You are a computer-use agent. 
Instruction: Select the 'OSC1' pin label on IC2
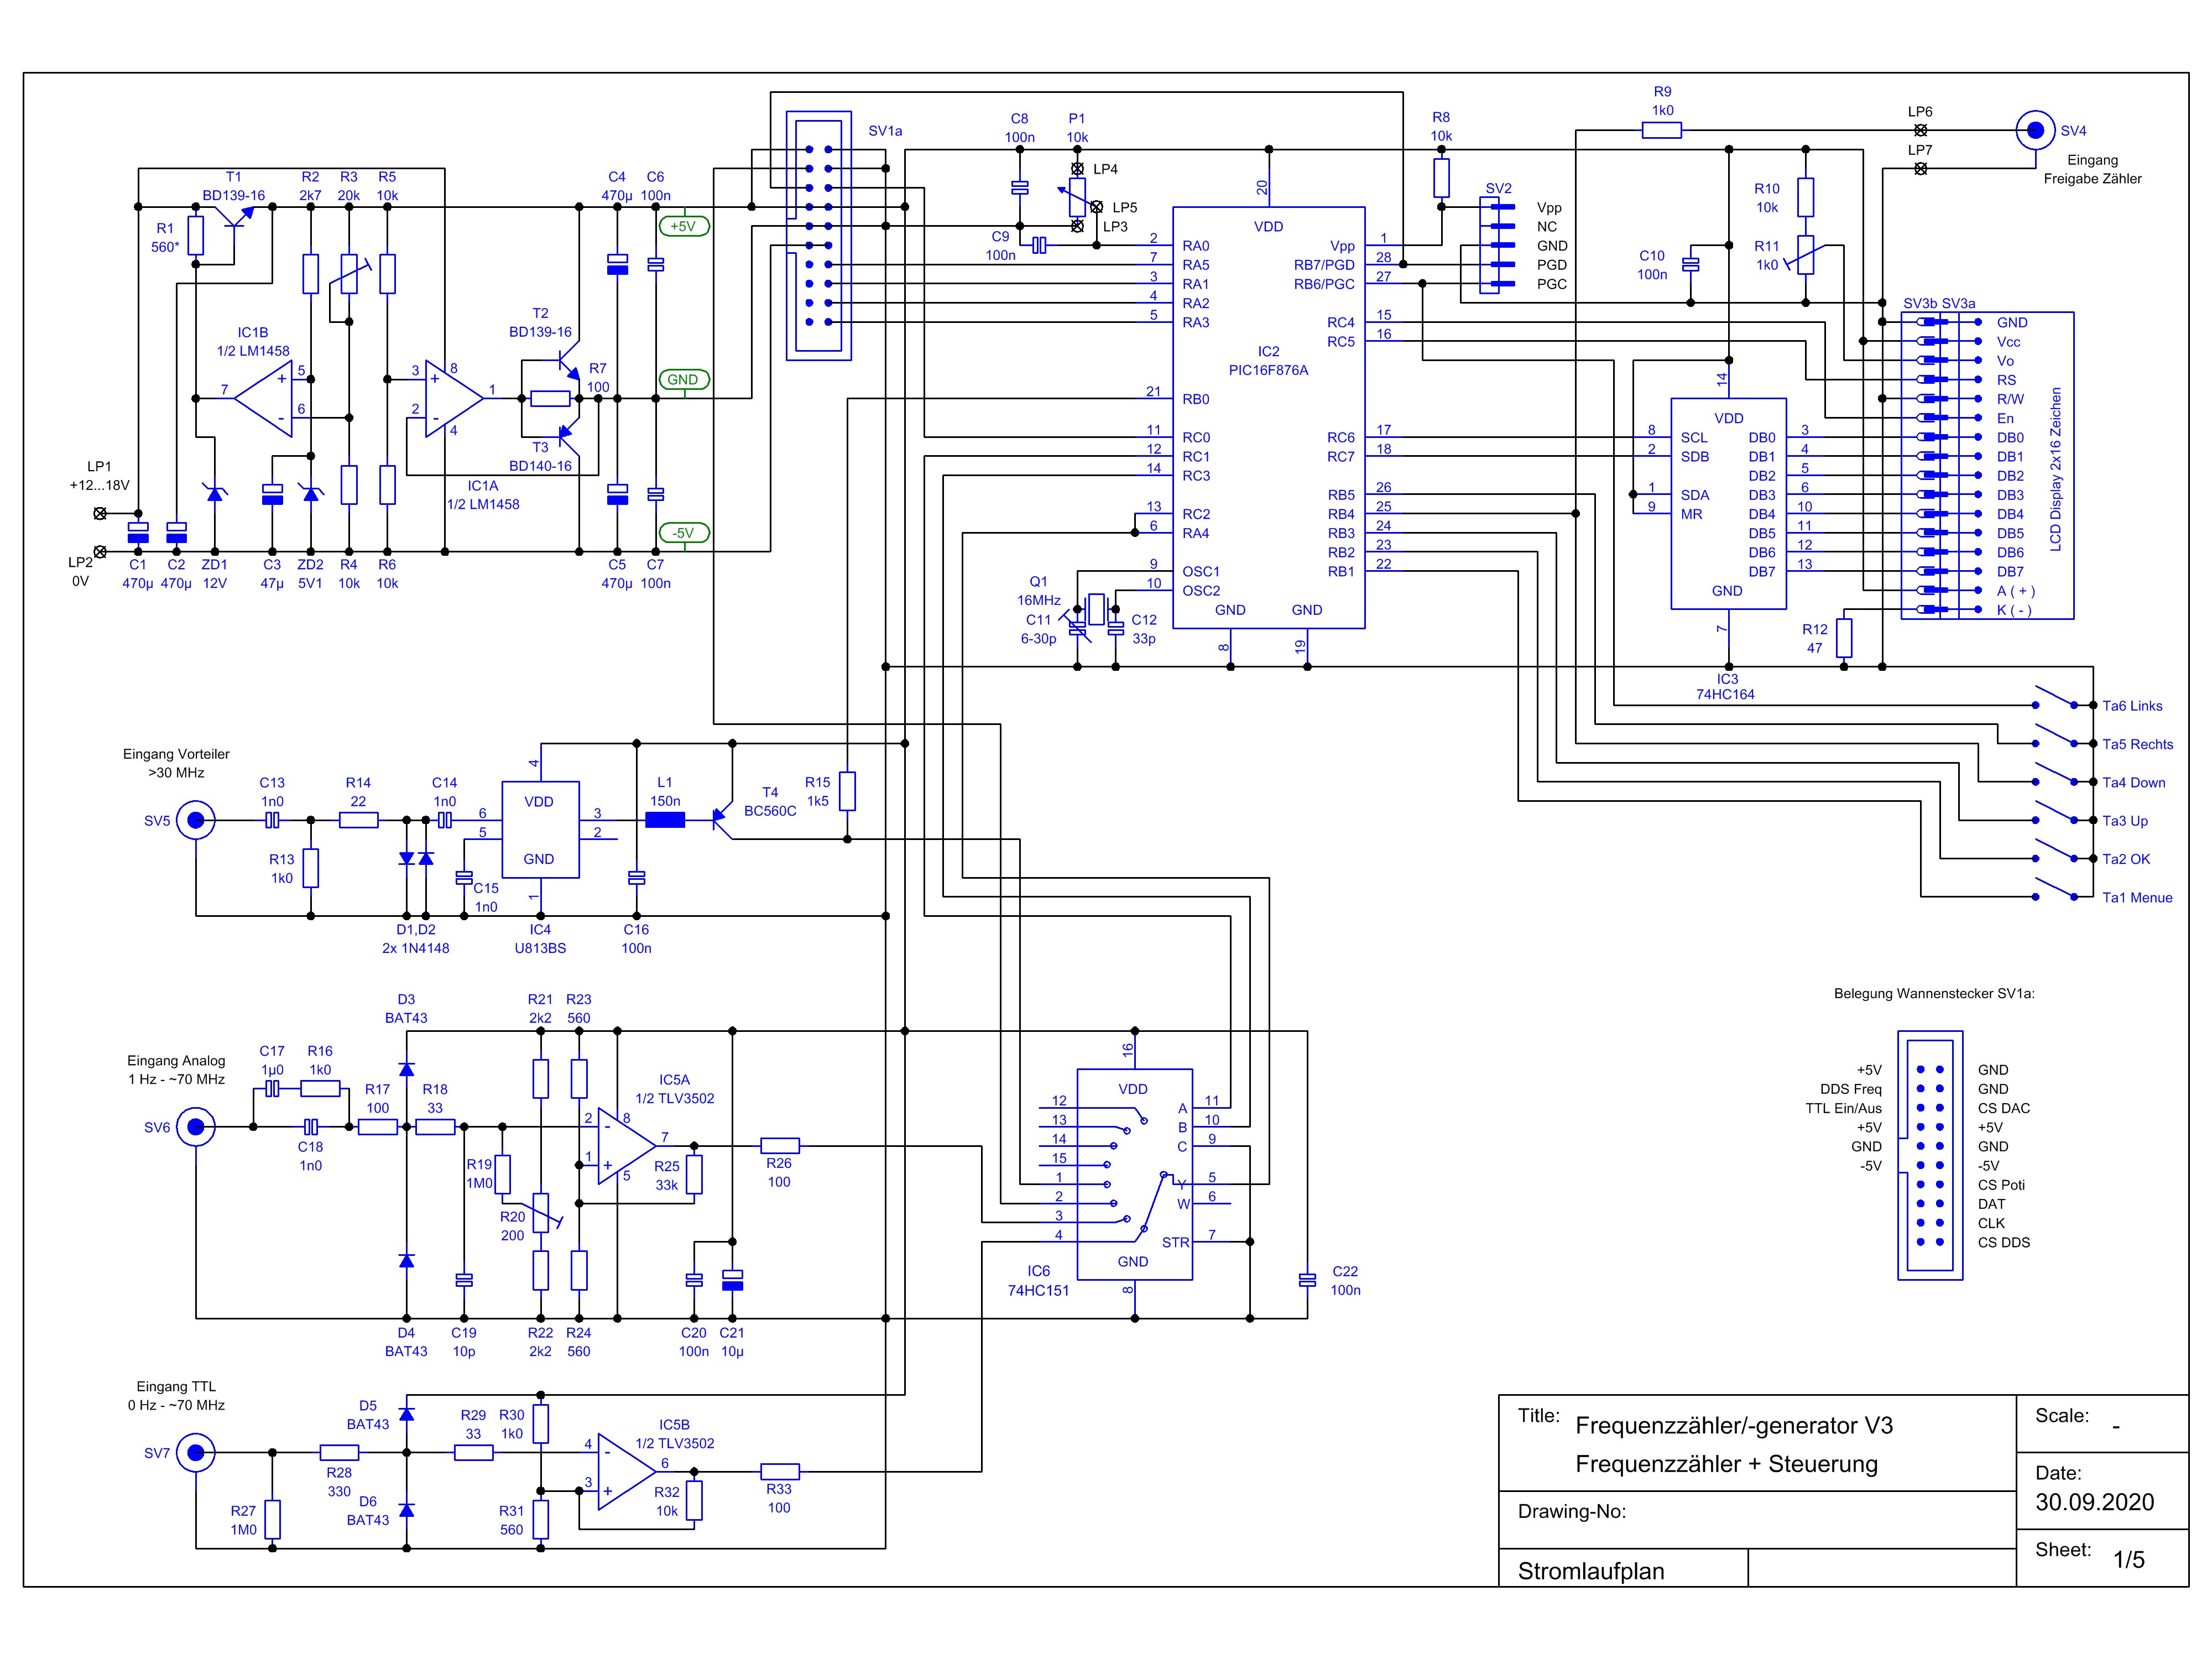coord(1201,571)
